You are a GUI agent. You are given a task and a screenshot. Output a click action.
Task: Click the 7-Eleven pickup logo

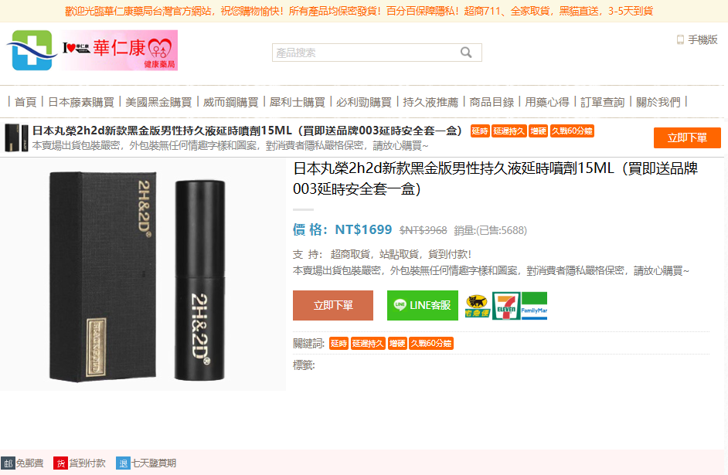[x=506, y=306]
